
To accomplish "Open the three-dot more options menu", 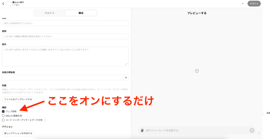I will pos(243,4).
